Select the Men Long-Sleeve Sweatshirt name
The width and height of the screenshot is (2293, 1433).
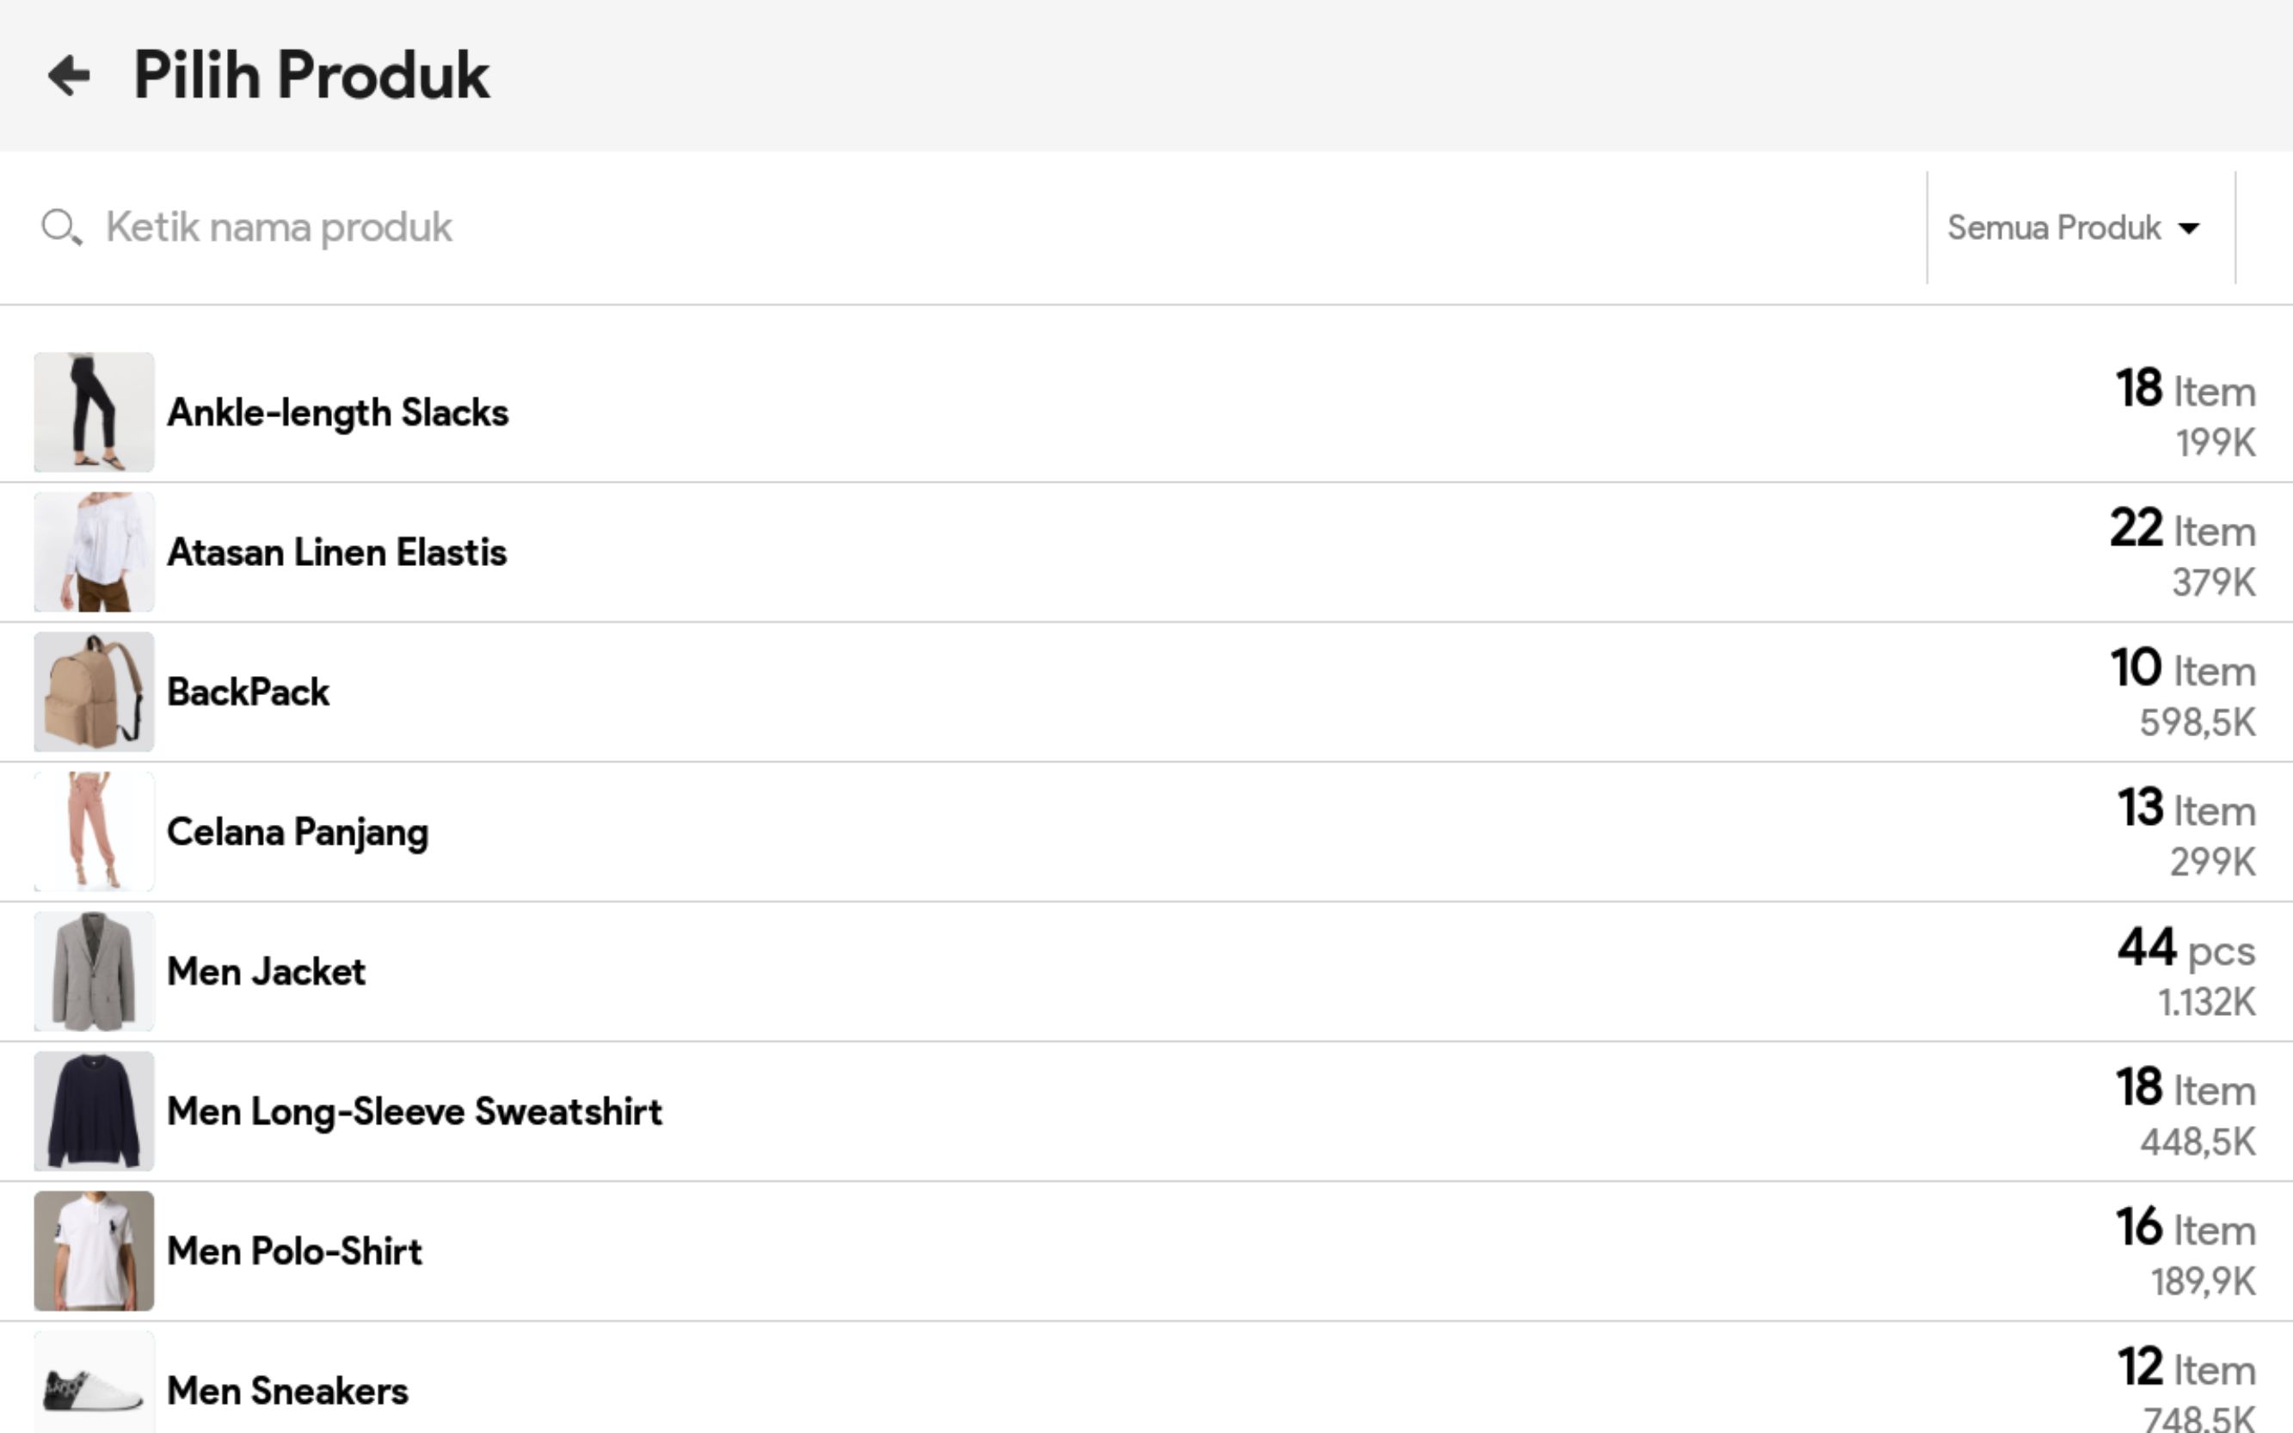point(414,1111)
